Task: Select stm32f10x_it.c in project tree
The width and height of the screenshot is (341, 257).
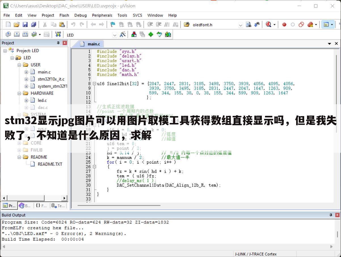Action: [x=51, y=79]
